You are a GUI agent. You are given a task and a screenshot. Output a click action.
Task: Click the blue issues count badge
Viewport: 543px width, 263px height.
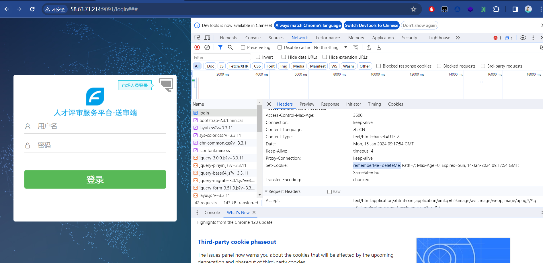(x=509, y=38)
